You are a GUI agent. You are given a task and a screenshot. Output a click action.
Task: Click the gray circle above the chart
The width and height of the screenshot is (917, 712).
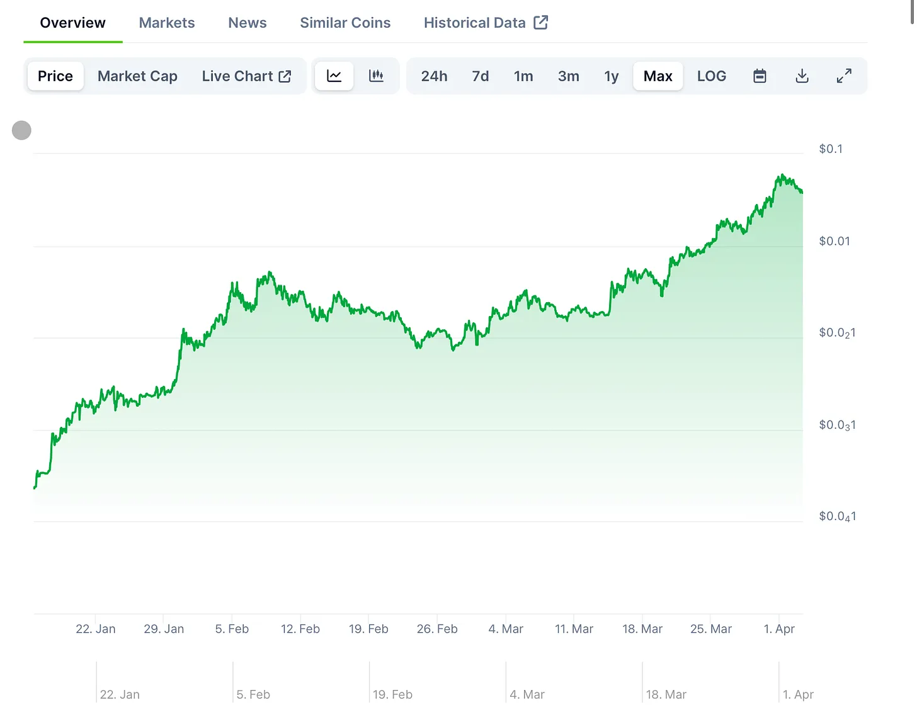coord(22,130)
